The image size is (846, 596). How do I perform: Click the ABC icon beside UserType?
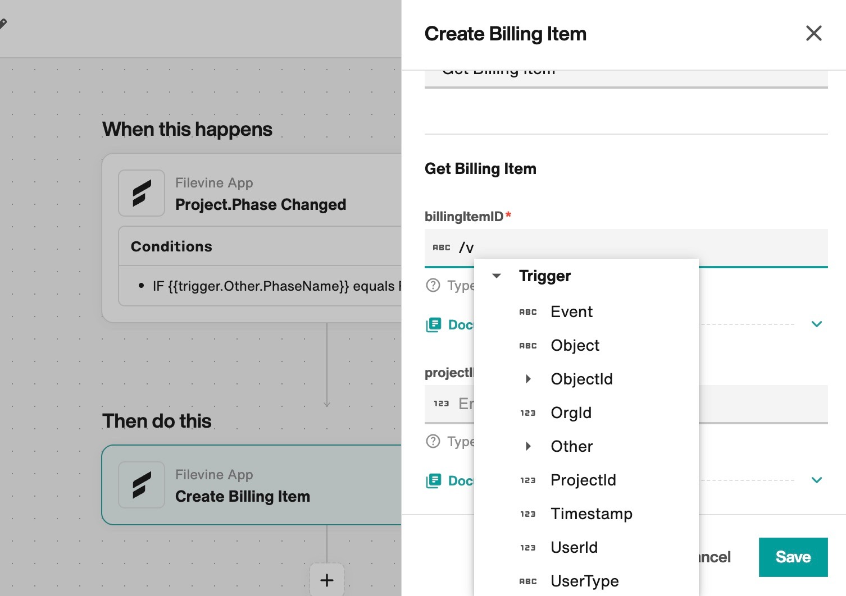pyautogui.click(x=528, y=581)
